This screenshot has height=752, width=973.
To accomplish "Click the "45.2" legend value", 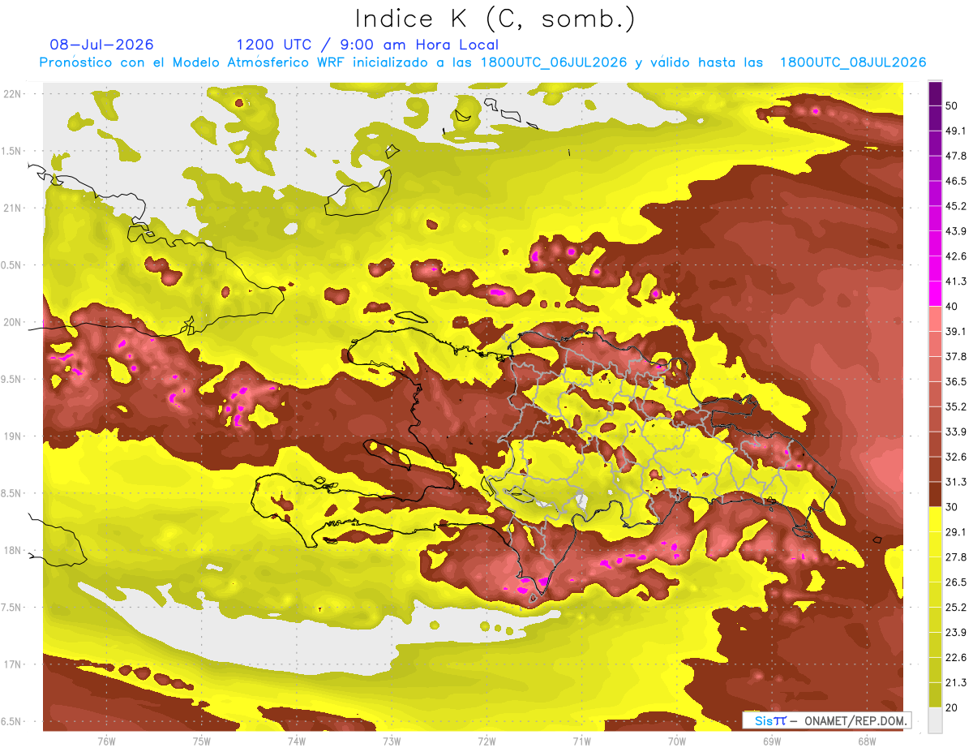I will pyautogui.click(x=955, y=206).
